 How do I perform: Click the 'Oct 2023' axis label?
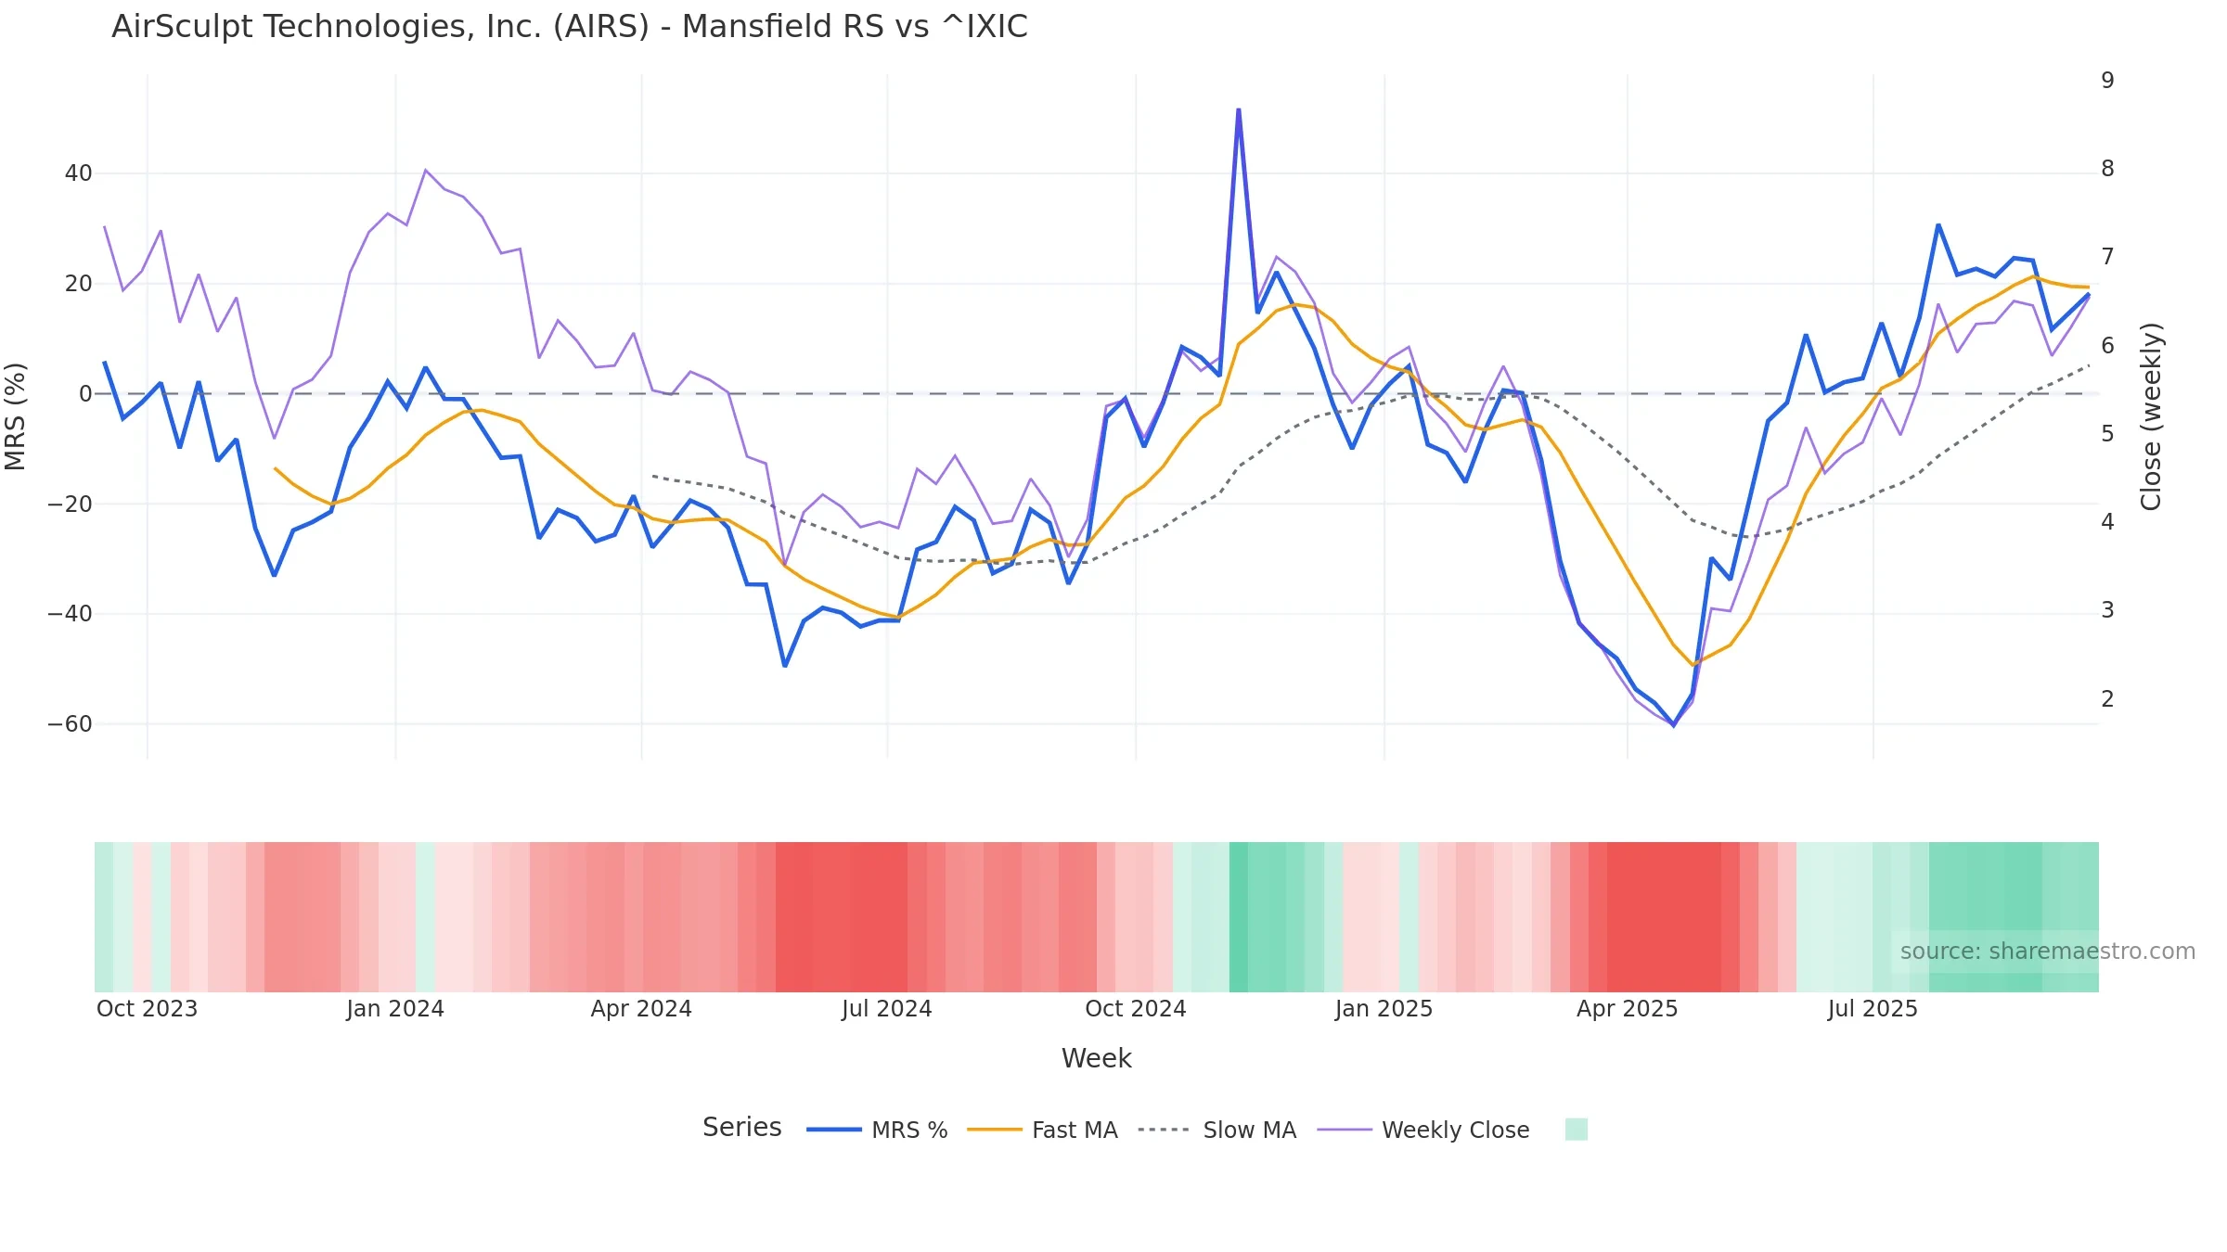[147, 1008]
